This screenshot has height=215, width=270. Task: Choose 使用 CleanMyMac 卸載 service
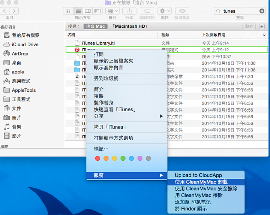click(x=206, y=182)
